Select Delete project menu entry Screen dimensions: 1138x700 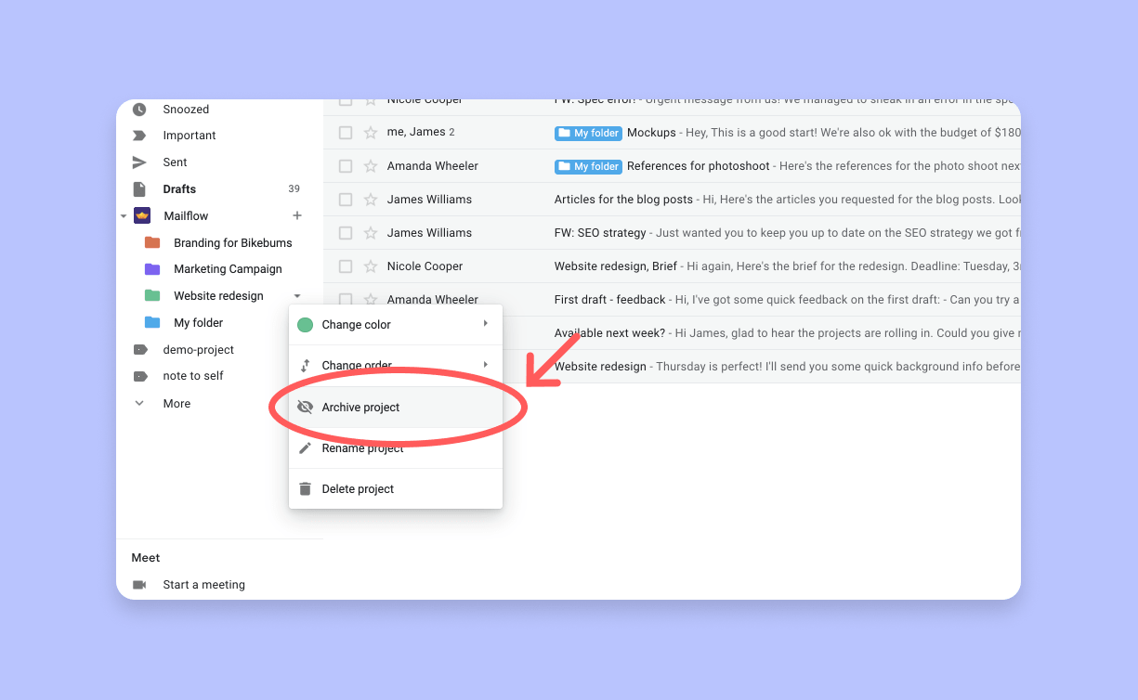360,488
